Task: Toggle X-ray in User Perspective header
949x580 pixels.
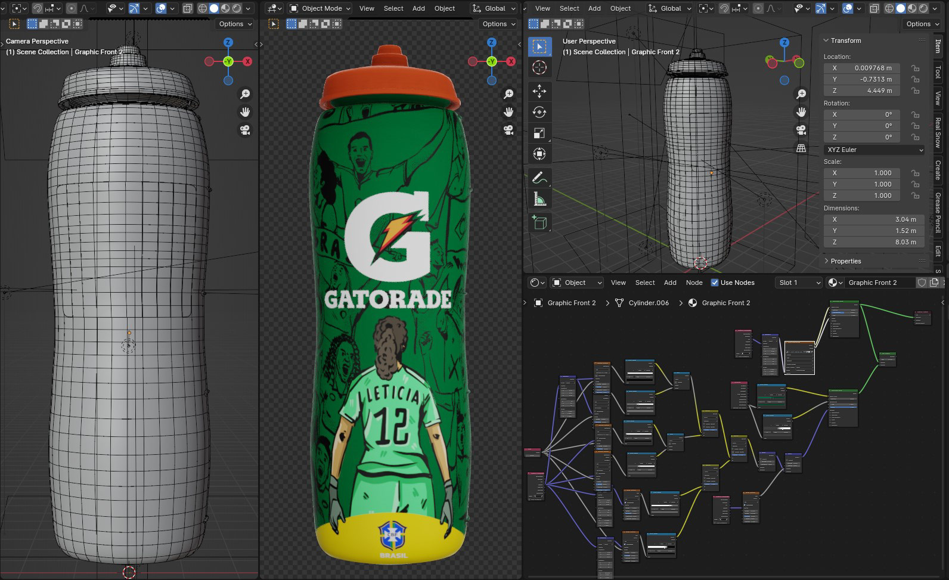Action: 874,8
